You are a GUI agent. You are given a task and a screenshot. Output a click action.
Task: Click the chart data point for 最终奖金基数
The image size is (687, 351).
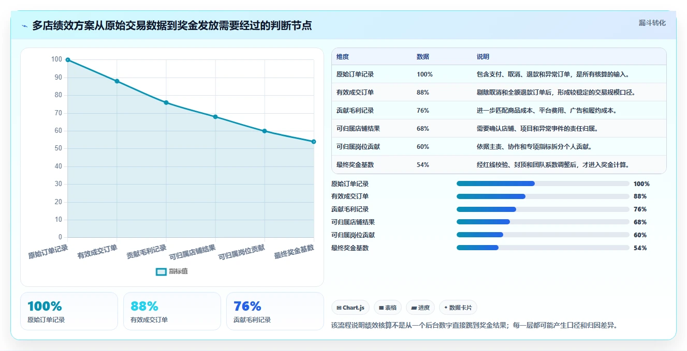[314, 142]
